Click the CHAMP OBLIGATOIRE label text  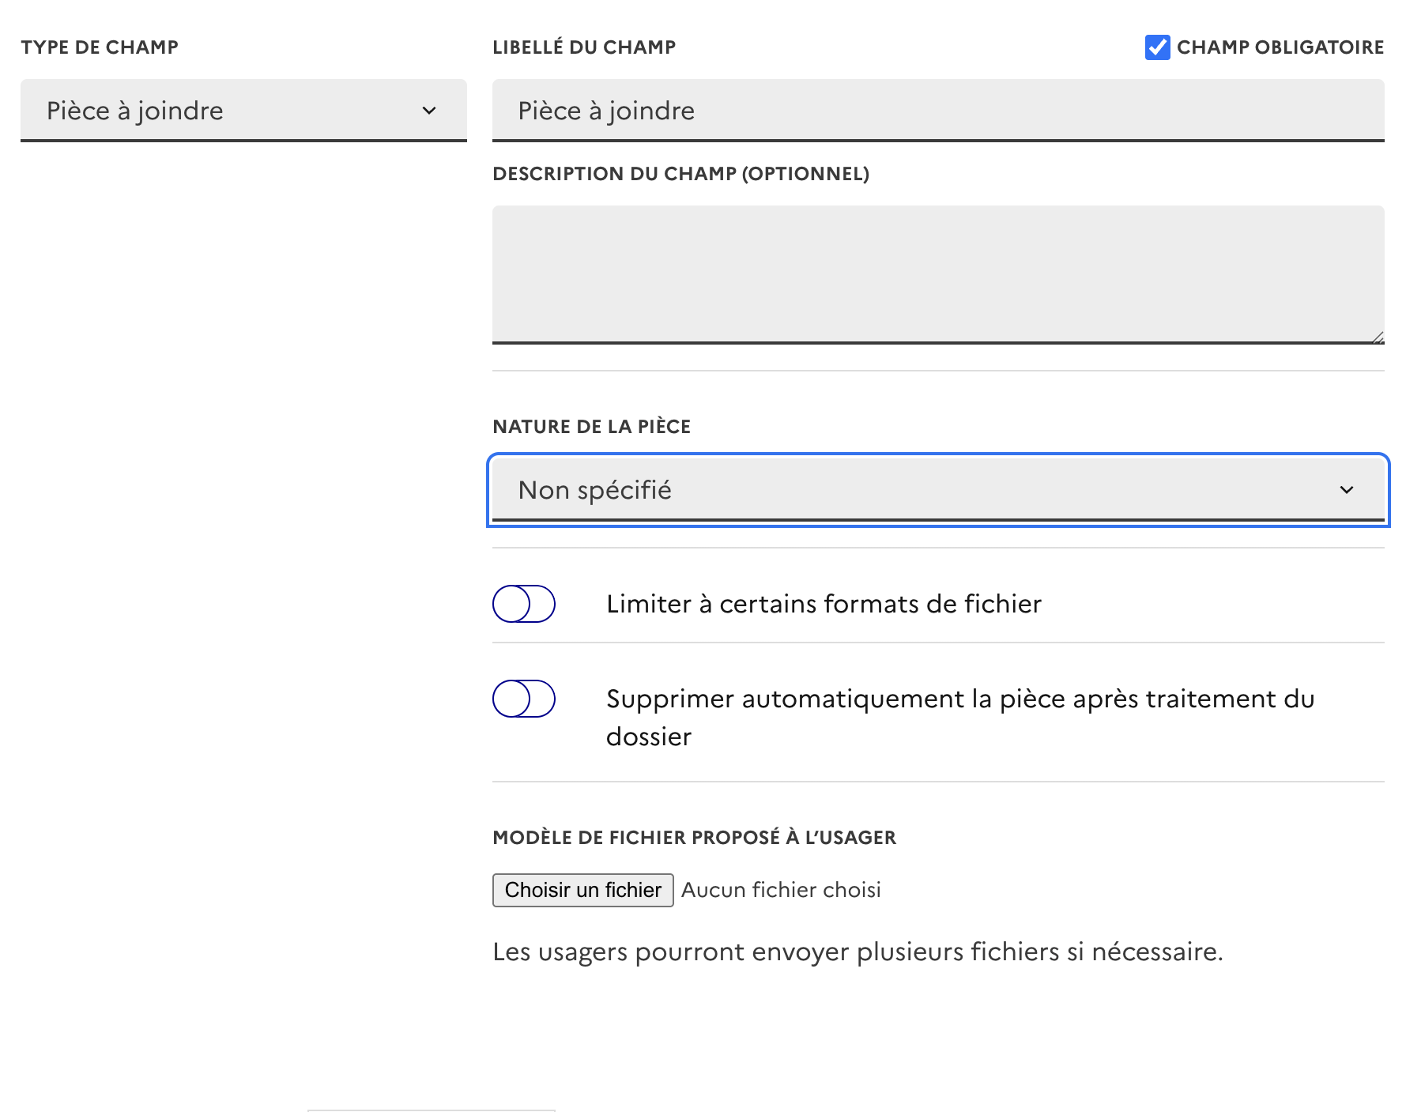[1280, 47]
